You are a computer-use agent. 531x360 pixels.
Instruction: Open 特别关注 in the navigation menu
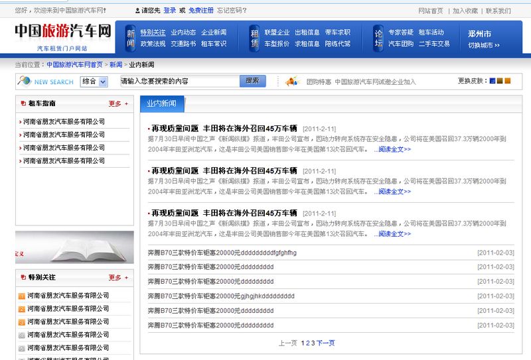(153, 32)
